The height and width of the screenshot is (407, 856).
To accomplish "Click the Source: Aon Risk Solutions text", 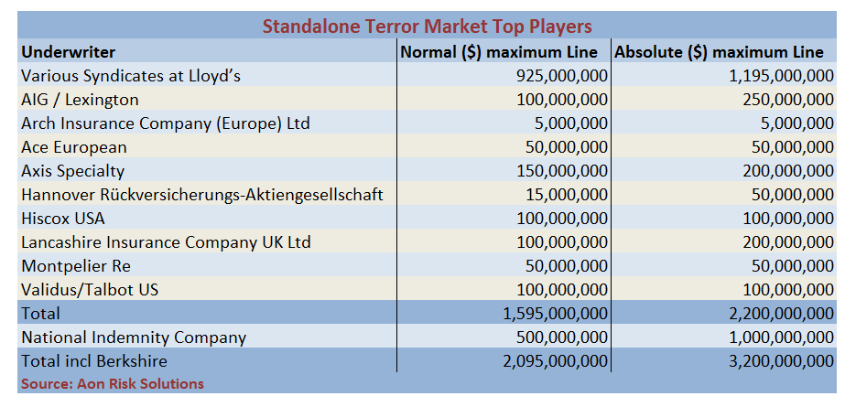I will click(113, 383).
